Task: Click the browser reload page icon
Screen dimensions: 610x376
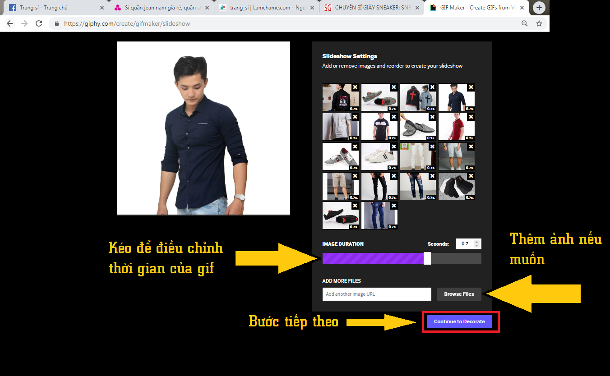Action: pyautogui.click(x=39, y=23)
